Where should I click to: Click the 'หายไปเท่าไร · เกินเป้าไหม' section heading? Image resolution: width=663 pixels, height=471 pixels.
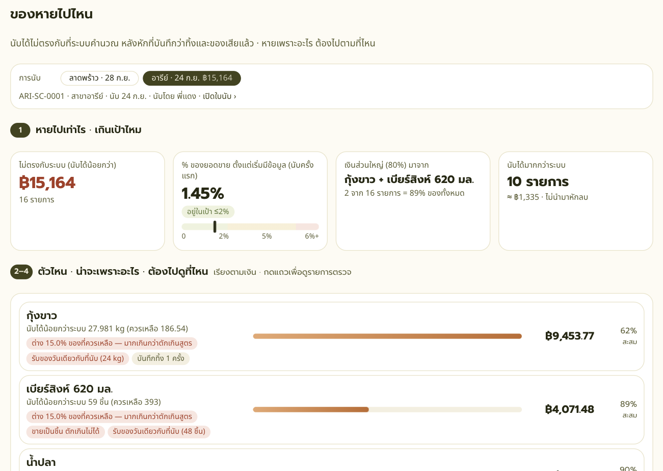(88, 130)
